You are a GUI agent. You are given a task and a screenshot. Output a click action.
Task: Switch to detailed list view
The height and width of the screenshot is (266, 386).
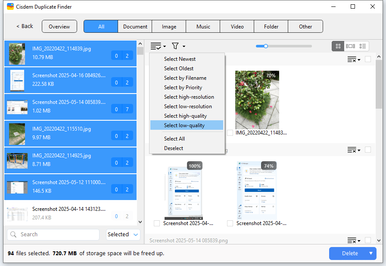point(363,46)
